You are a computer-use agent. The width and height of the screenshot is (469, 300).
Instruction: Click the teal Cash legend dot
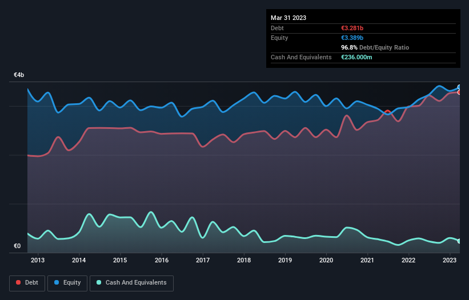[99, 282]
